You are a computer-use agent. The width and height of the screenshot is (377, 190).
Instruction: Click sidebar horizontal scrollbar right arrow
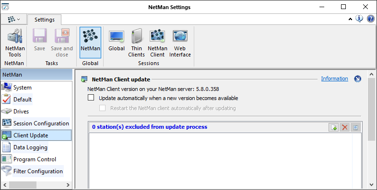click(x=68, y=185)
